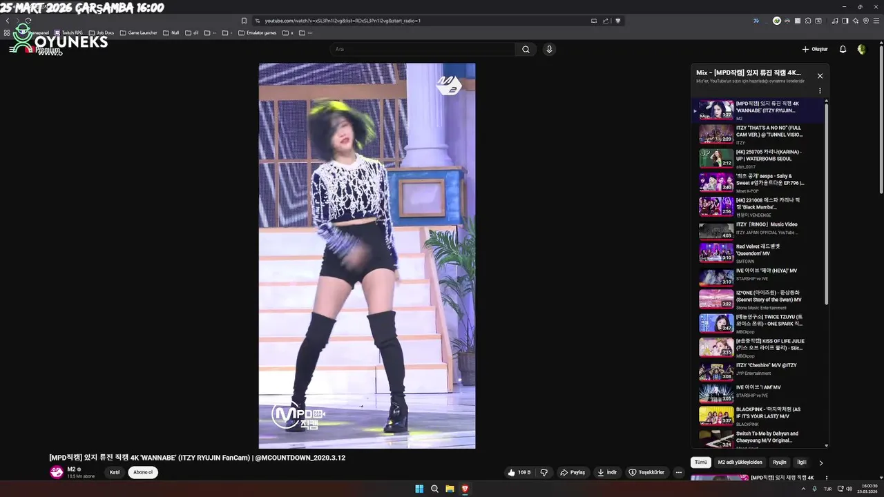Open the Twitch RPG bookmark

pyautogui.click(x=68, y=32)
